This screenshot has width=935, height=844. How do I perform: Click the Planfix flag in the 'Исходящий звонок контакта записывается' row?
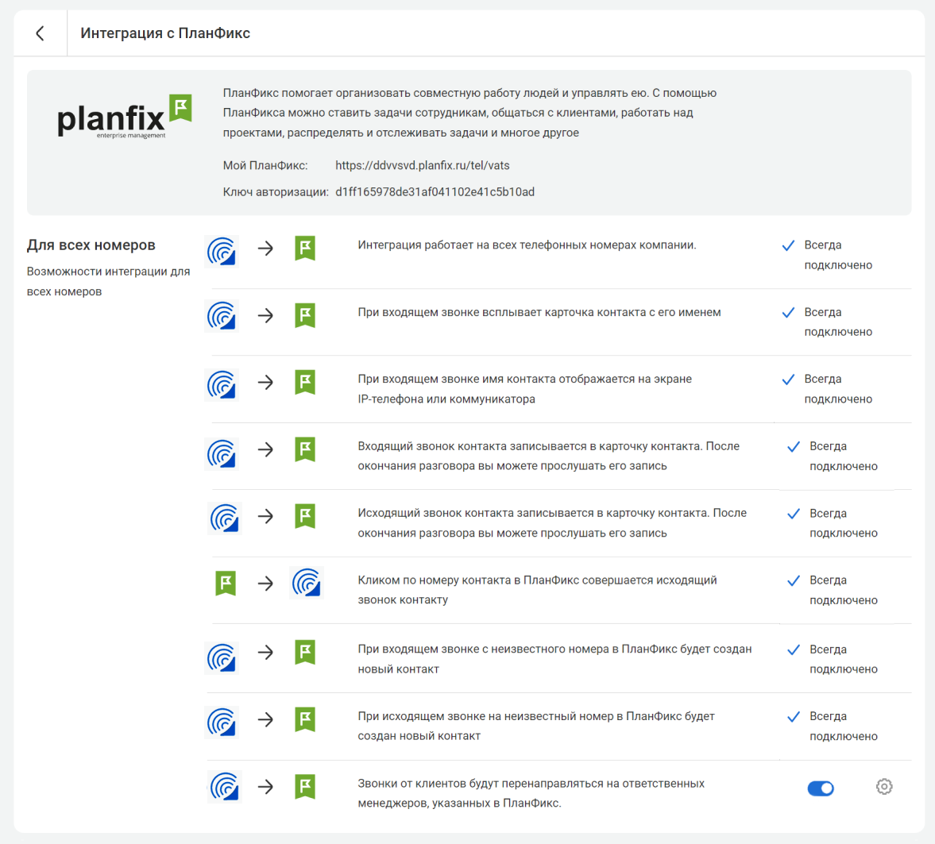[x=305, y=516]
